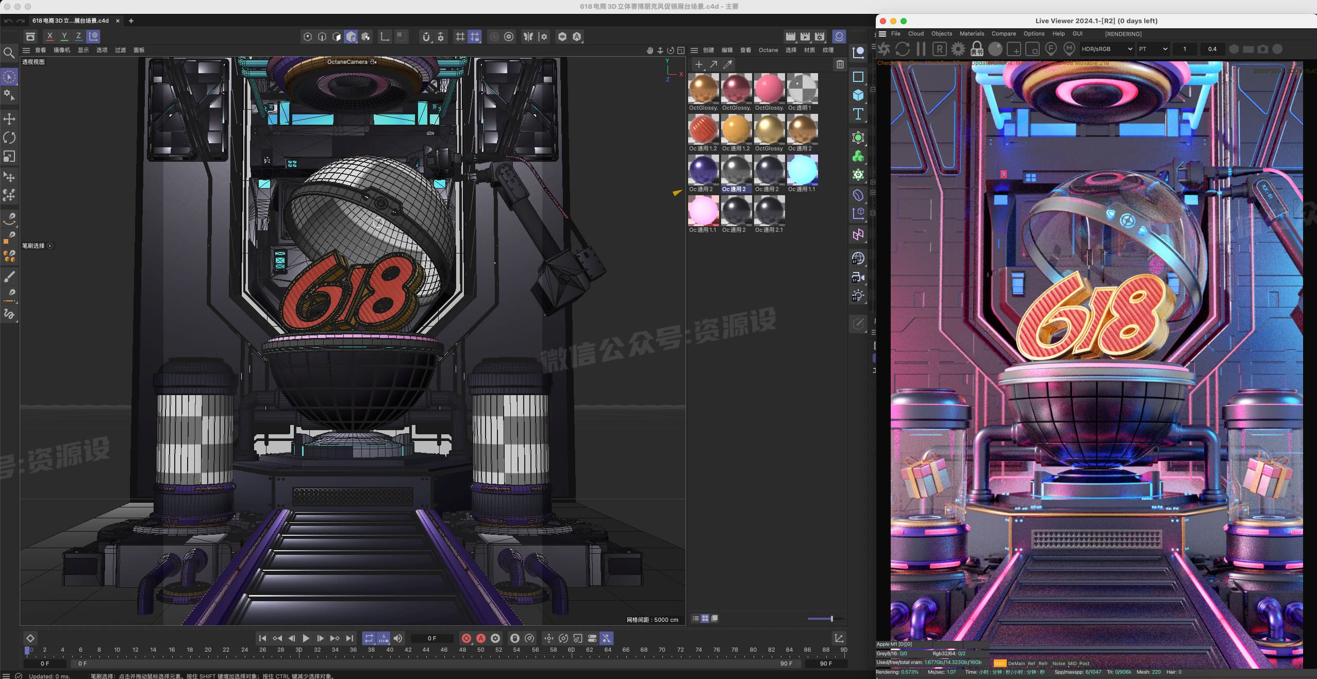1317x679 pixels.
Task: Toggle the highlighted workplane grid lock icon
Action: [474, 37]
